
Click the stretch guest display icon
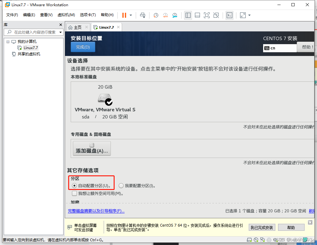click(243, 15)
